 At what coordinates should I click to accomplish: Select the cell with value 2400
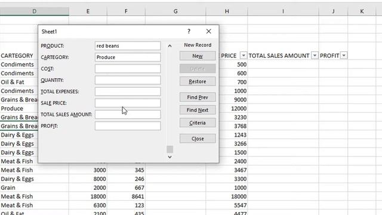pos(233,161)
